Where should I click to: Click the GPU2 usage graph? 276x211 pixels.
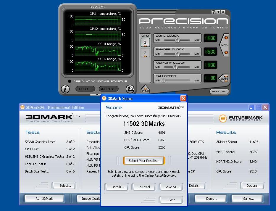(x=98, y=66)
